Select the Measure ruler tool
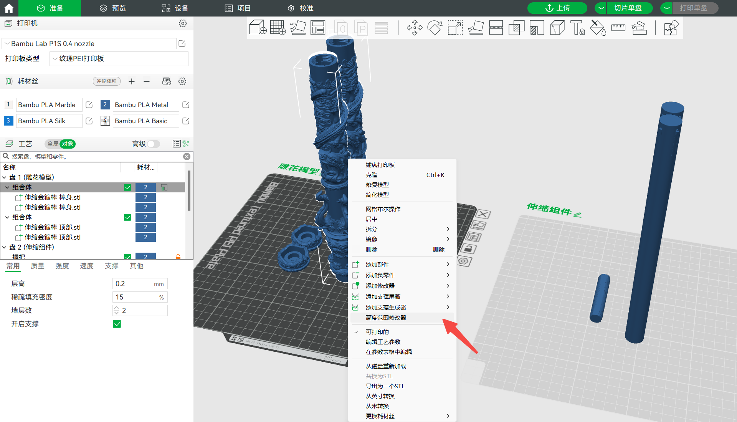 (618, 28)
